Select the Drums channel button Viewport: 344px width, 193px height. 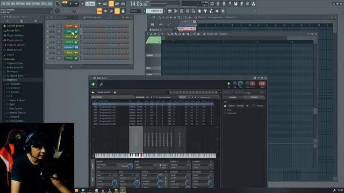pyautogui.click(x=71, y=26)
